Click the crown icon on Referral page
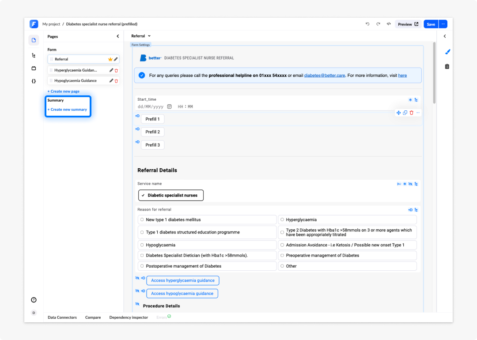 click(110, 59)
